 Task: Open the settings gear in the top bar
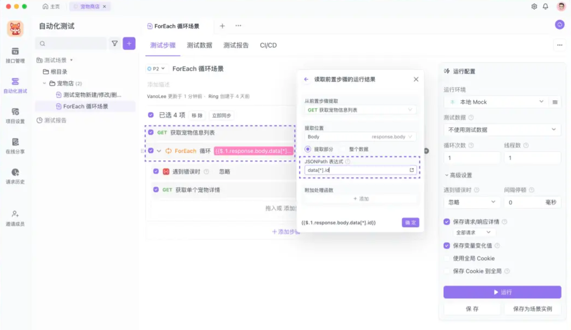point(534,7)
